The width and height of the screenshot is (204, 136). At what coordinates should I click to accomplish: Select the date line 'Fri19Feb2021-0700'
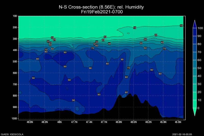(102, 12)
